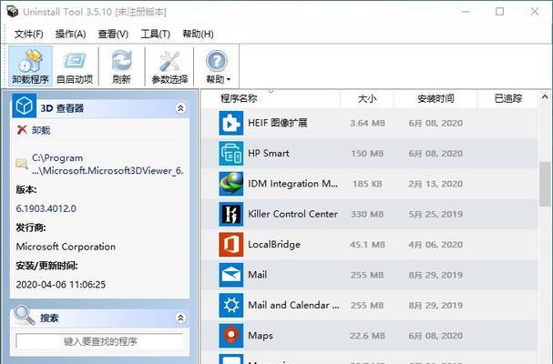Open the 帮助 toolbar dropdown arrow

(x=229, y=79)
